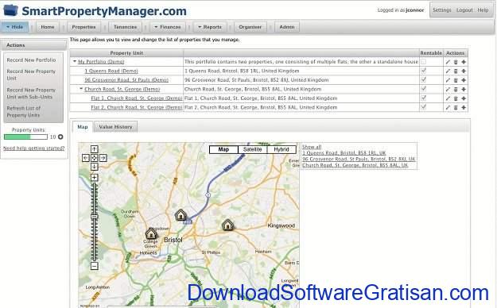Select the Satellite map view
This screenshot has width=497, height=308.
click(x=252, y=149)
